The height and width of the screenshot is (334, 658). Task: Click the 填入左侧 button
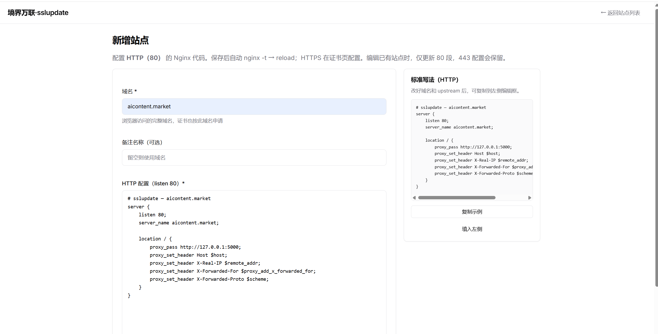point(472,229)
